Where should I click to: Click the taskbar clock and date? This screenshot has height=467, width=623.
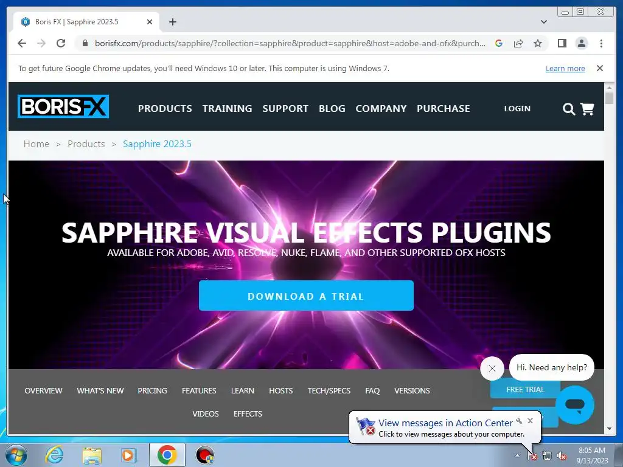click(592, 455)
